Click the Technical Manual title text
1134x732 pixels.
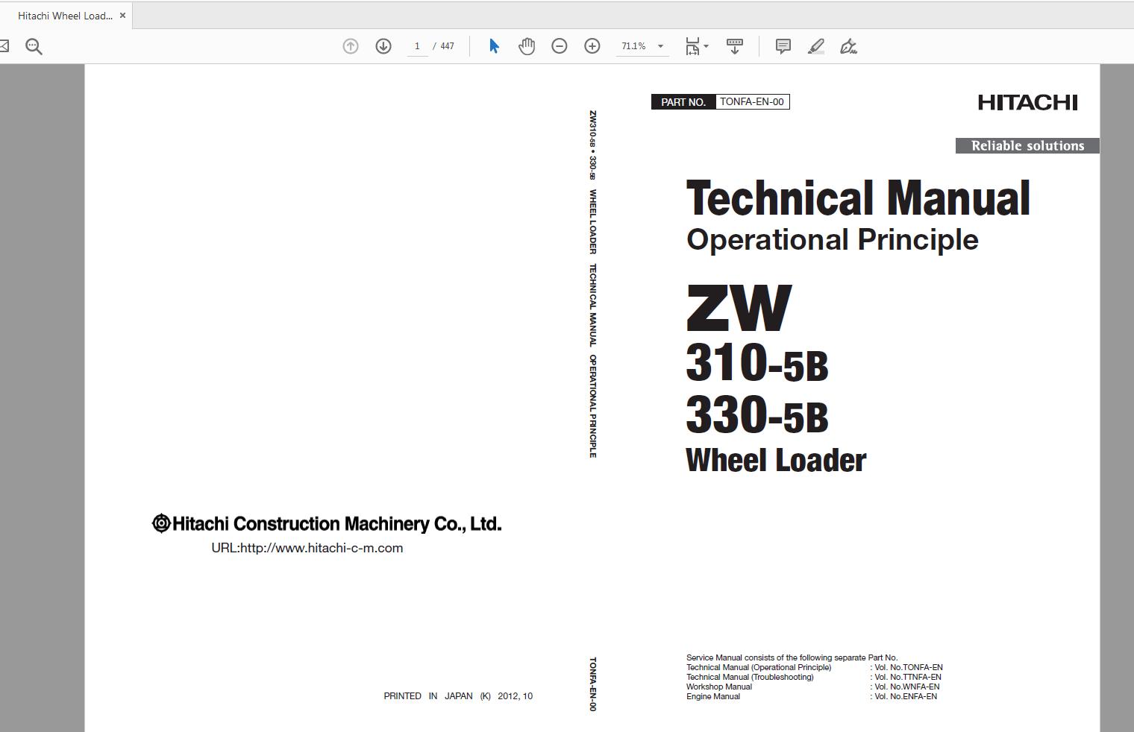(858, 198)
